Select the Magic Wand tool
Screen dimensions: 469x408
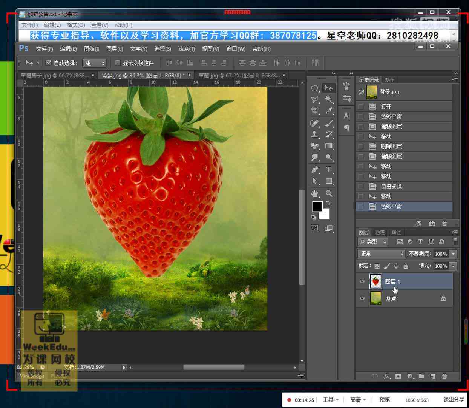pyautogui.click(x=329, y=100)
